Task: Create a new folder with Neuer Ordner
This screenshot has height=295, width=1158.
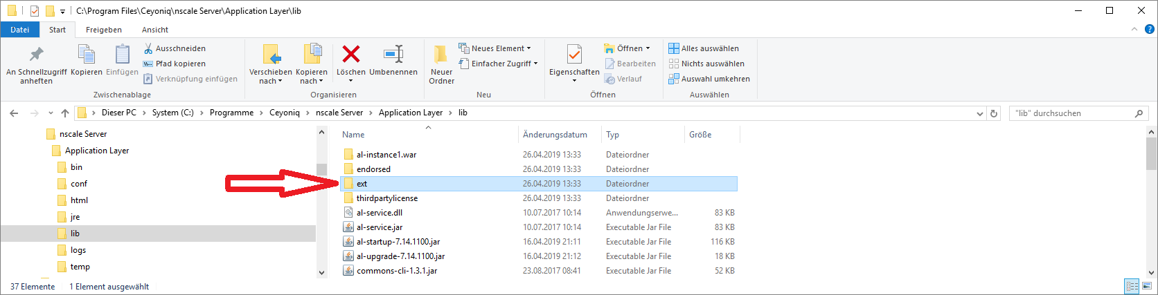Action: [441, 55]
